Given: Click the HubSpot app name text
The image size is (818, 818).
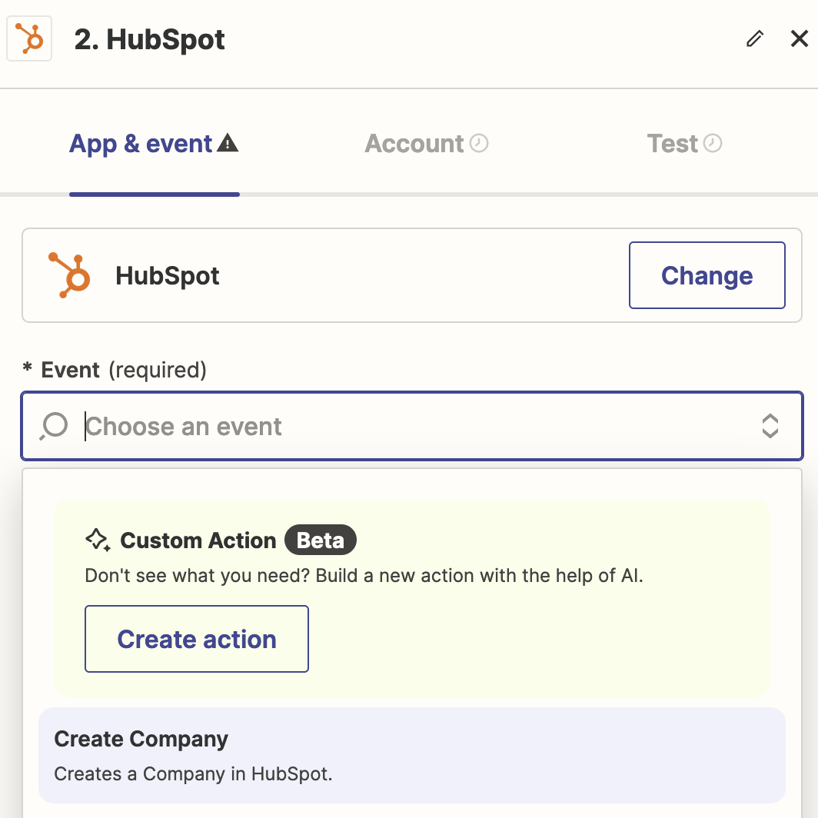Looking at the screenshot, I should coord(168,276).
